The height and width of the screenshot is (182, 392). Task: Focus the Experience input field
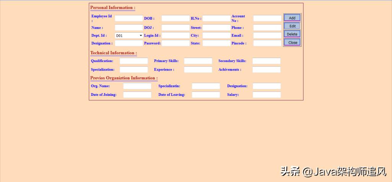click(198, 70)
